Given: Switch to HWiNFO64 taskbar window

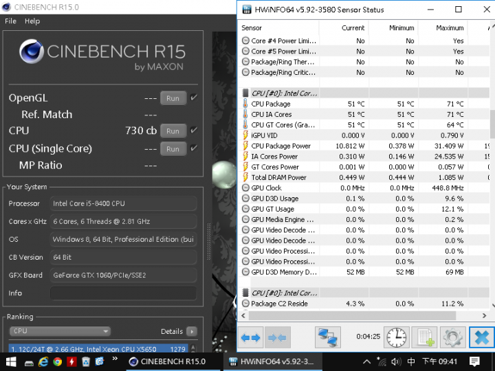Looking at the screenshot, I should click(273, 361).
